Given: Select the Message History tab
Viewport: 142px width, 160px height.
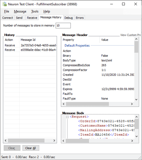Looking at the screenshot, I should [x=51, y=17].
